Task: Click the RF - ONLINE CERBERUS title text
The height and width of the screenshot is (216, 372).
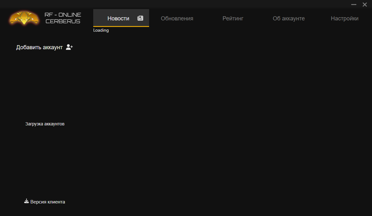Action: point(63,18)
